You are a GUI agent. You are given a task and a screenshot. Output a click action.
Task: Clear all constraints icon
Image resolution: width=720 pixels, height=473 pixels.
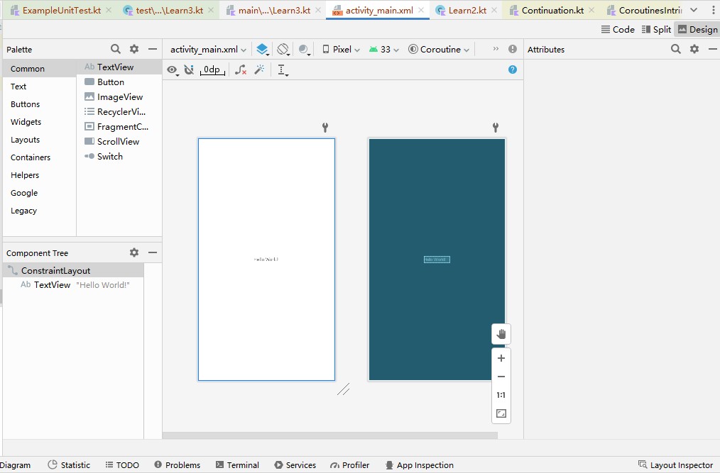point(241,69)
